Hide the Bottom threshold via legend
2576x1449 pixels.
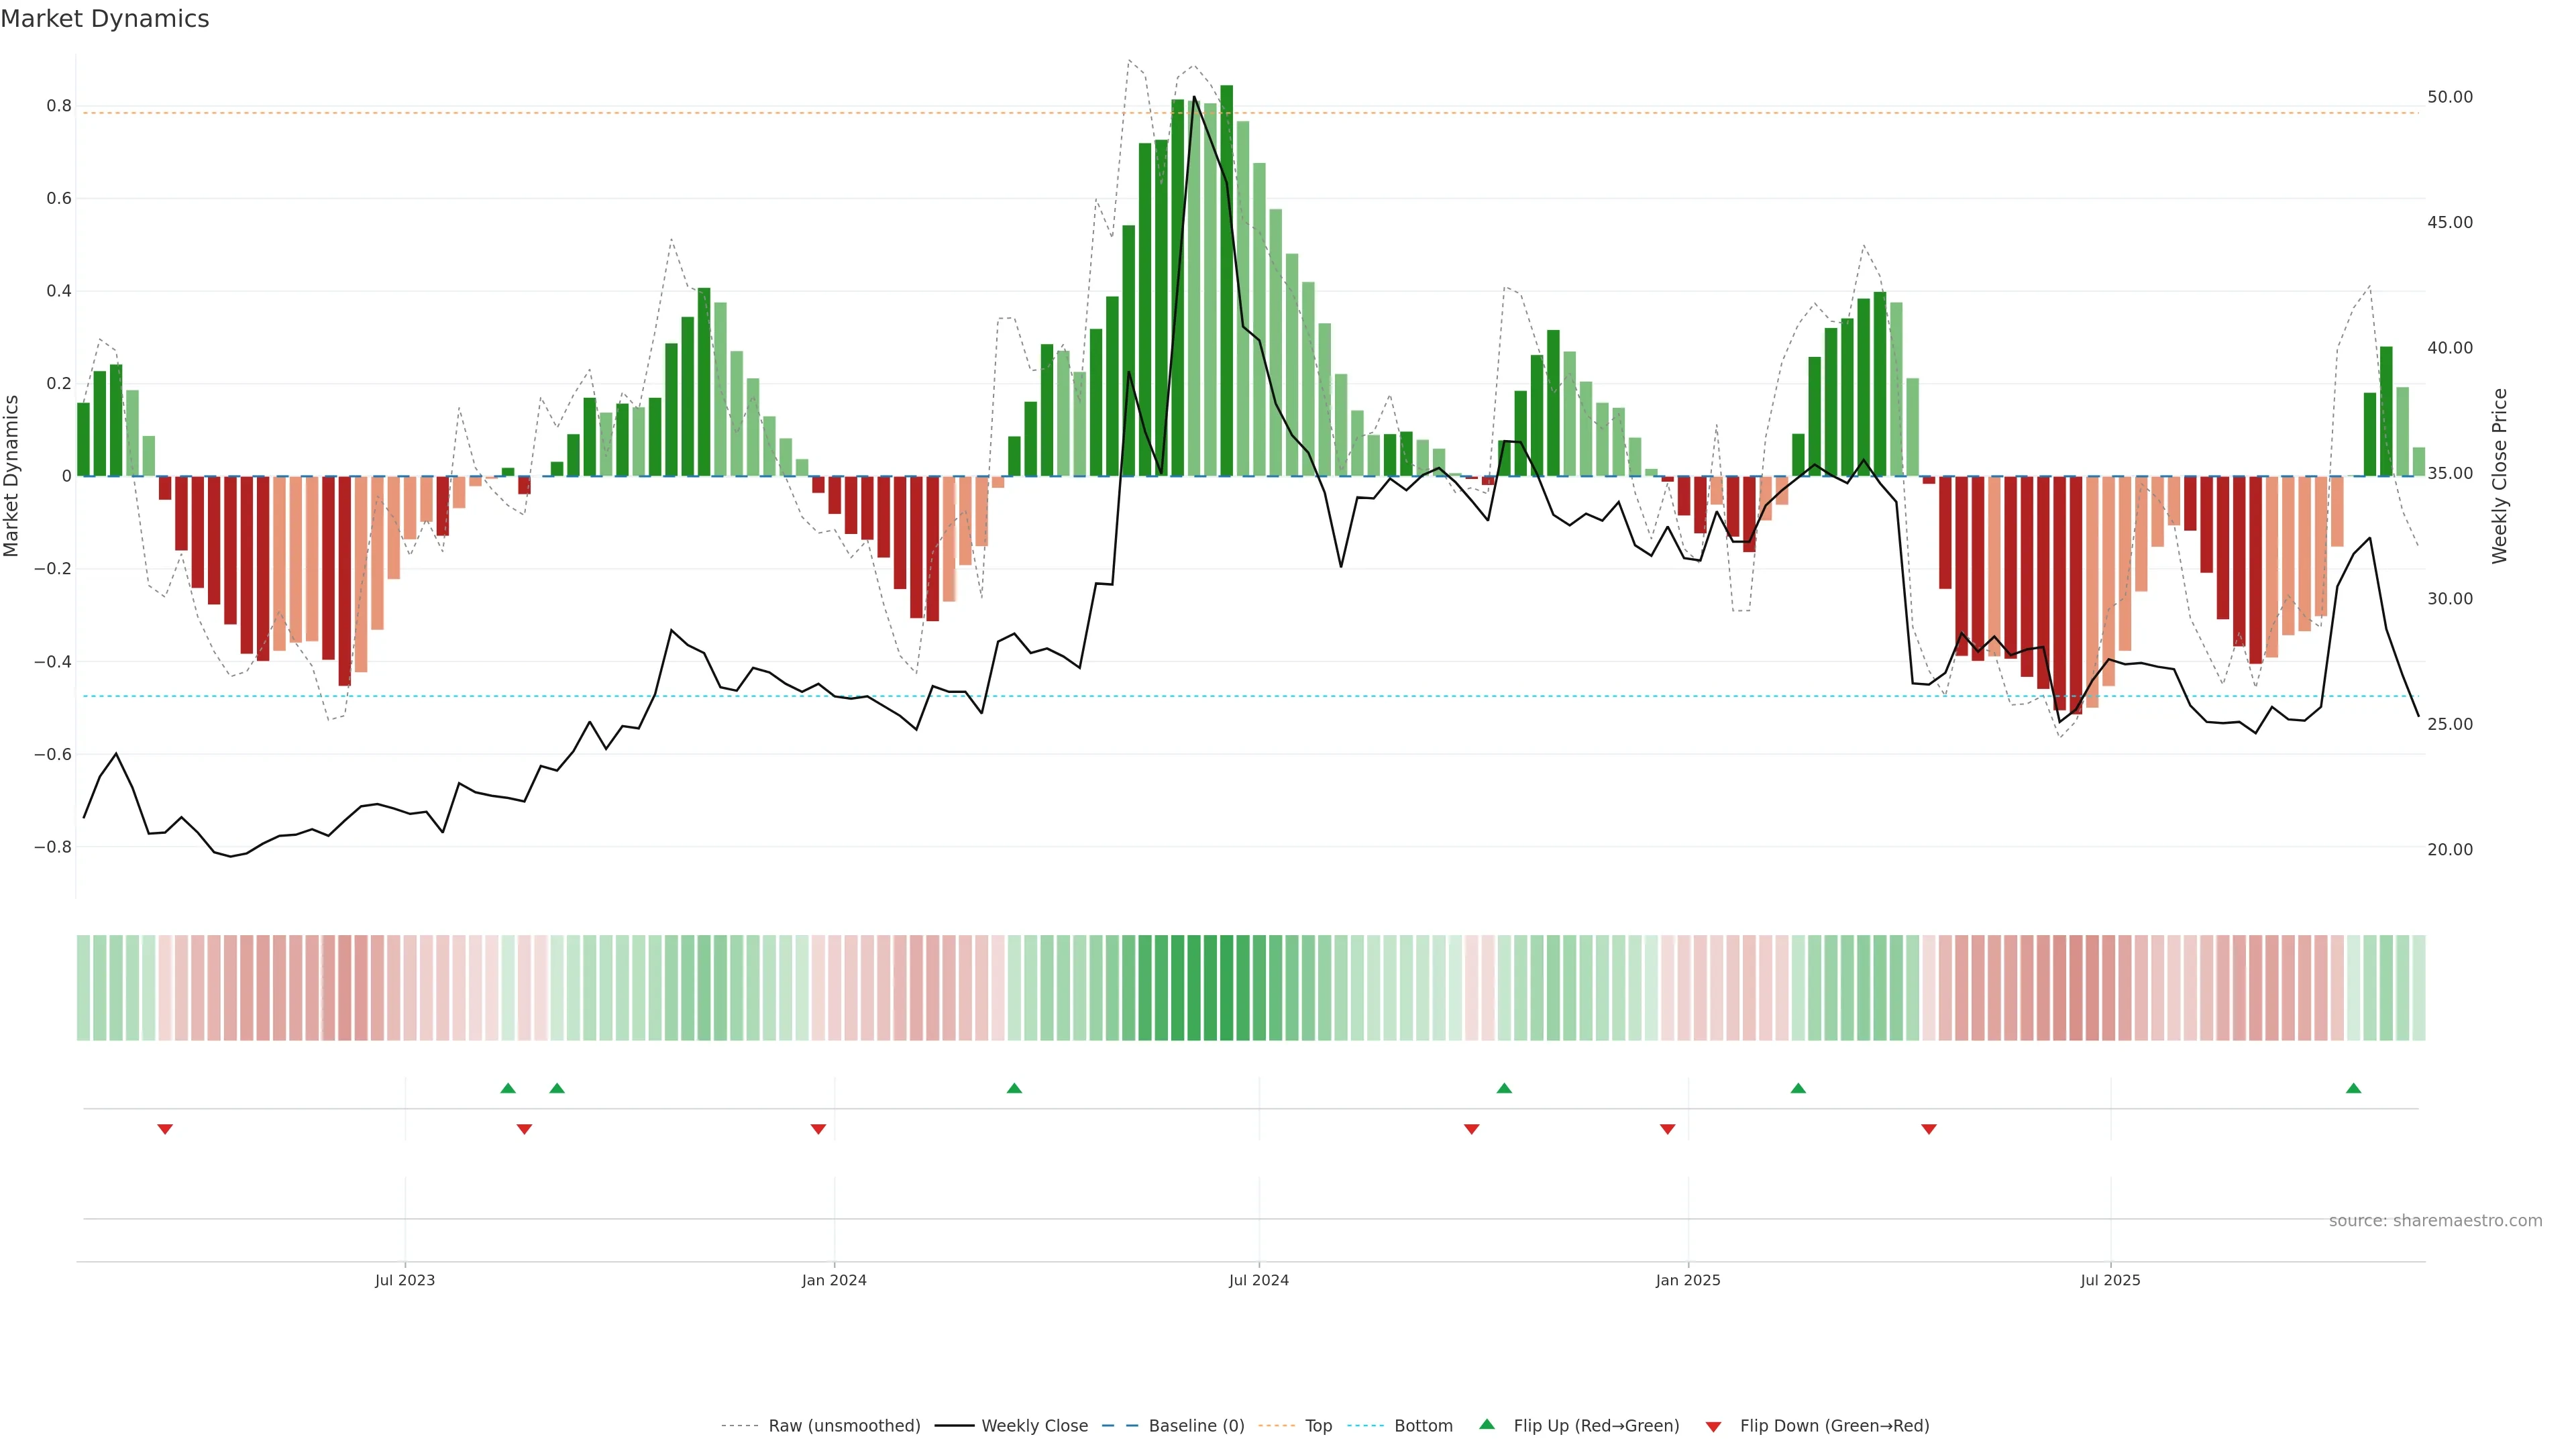pyautogui.click(x=1423, y=1426)
